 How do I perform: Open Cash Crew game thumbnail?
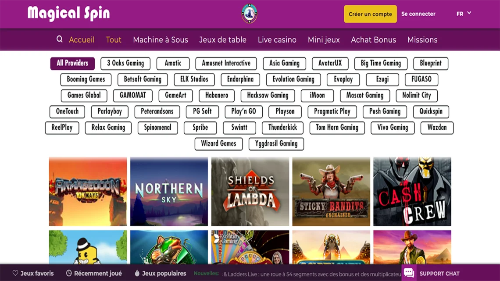click(412, 192)
